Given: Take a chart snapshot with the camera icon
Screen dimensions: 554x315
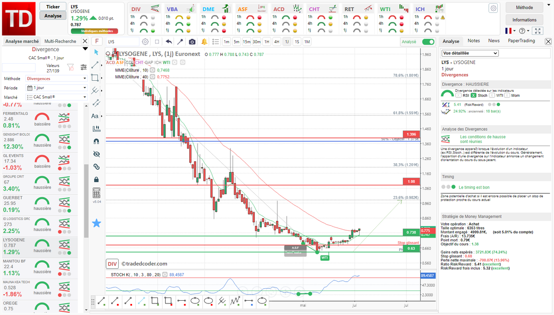Looking at the screenshot, I should click(192, 42).
